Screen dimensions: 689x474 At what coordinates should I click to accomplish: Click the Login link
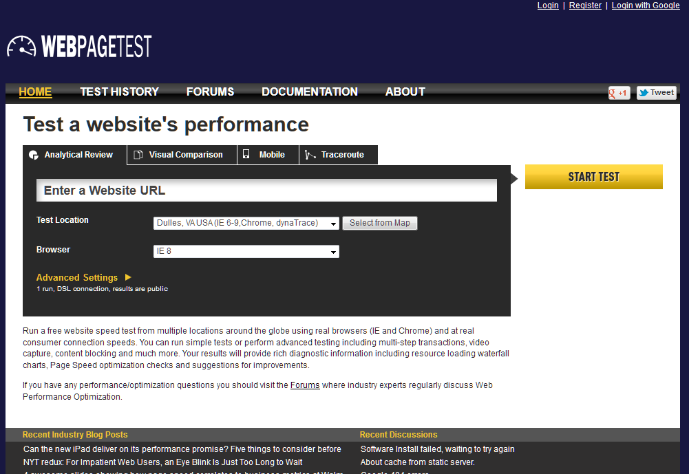(548, 6)
